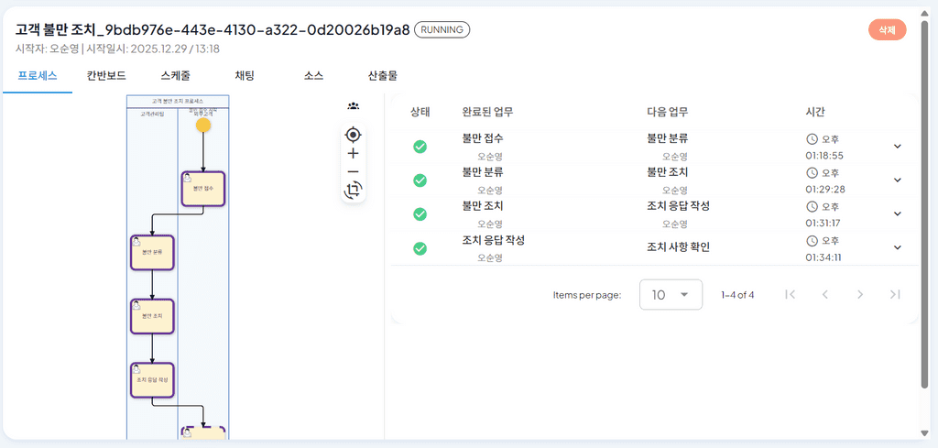938x448 pixels.
Task: Click the rotate diagram orientation icon
Action: tap(353, 191)
